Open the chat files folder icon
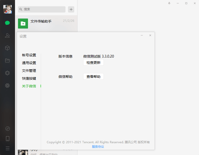The width and height of the screenshot is (199, 155). click(7, 60)
